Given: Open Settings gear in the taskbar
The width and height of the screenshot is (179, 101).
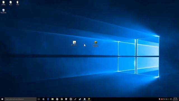Looking at the screenshot, I should coord(43,99).
